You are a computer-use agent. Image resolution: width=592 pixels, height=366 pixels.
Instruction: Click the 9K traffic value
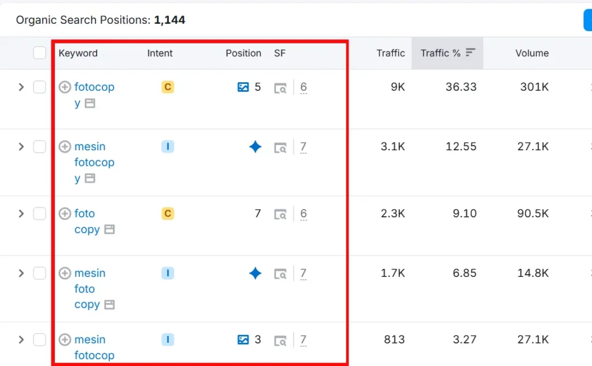click(398, 87)
